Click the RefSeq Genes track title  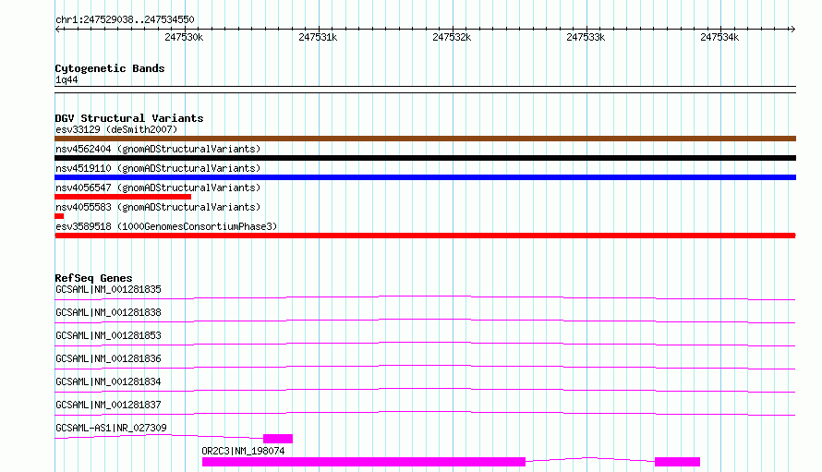(x=93, y=278)
